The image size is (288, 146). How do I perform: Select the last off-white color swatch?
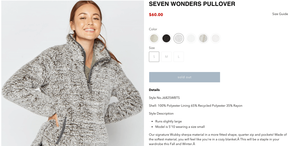[216, 38]
